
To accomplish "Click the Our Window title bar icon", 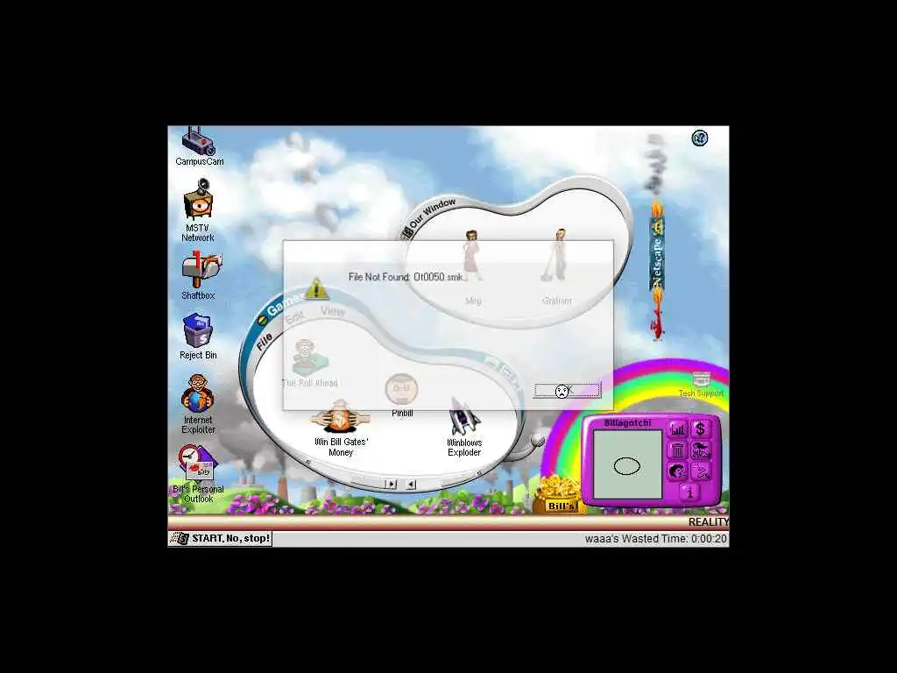I will 406,232.
